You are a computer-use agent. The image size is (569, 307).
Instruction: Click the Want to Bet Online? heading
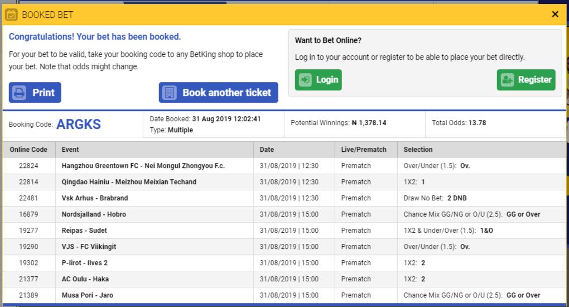point(328,40)
